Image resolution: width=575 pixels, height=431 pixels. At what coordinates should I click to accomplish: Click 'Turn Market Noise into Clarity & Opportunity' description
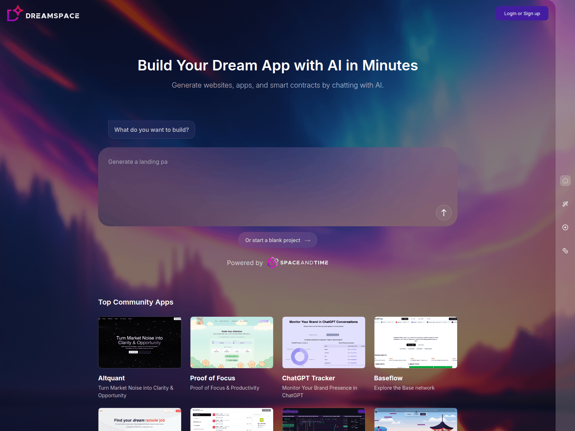(x=136, y=391)
